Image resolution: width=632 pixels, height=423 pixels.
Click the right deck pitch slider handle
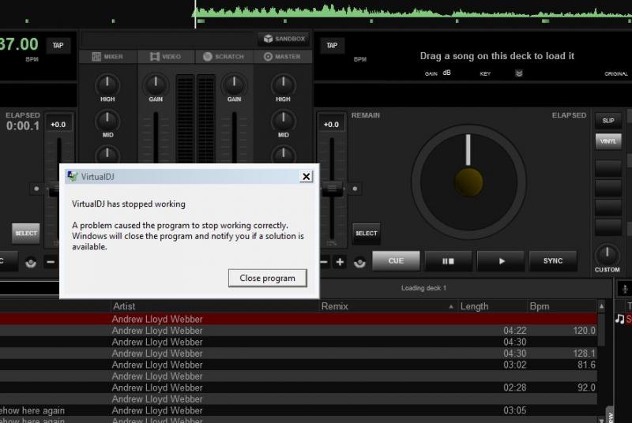[333, 189]
